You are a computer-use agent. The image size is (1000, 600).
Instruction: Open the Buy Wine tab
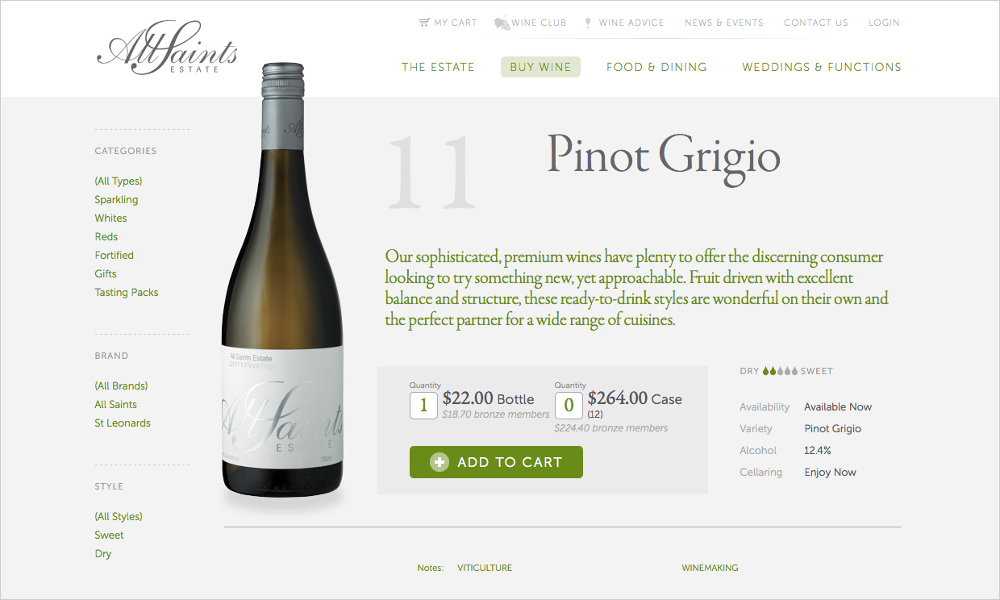(x=540, y=67)
